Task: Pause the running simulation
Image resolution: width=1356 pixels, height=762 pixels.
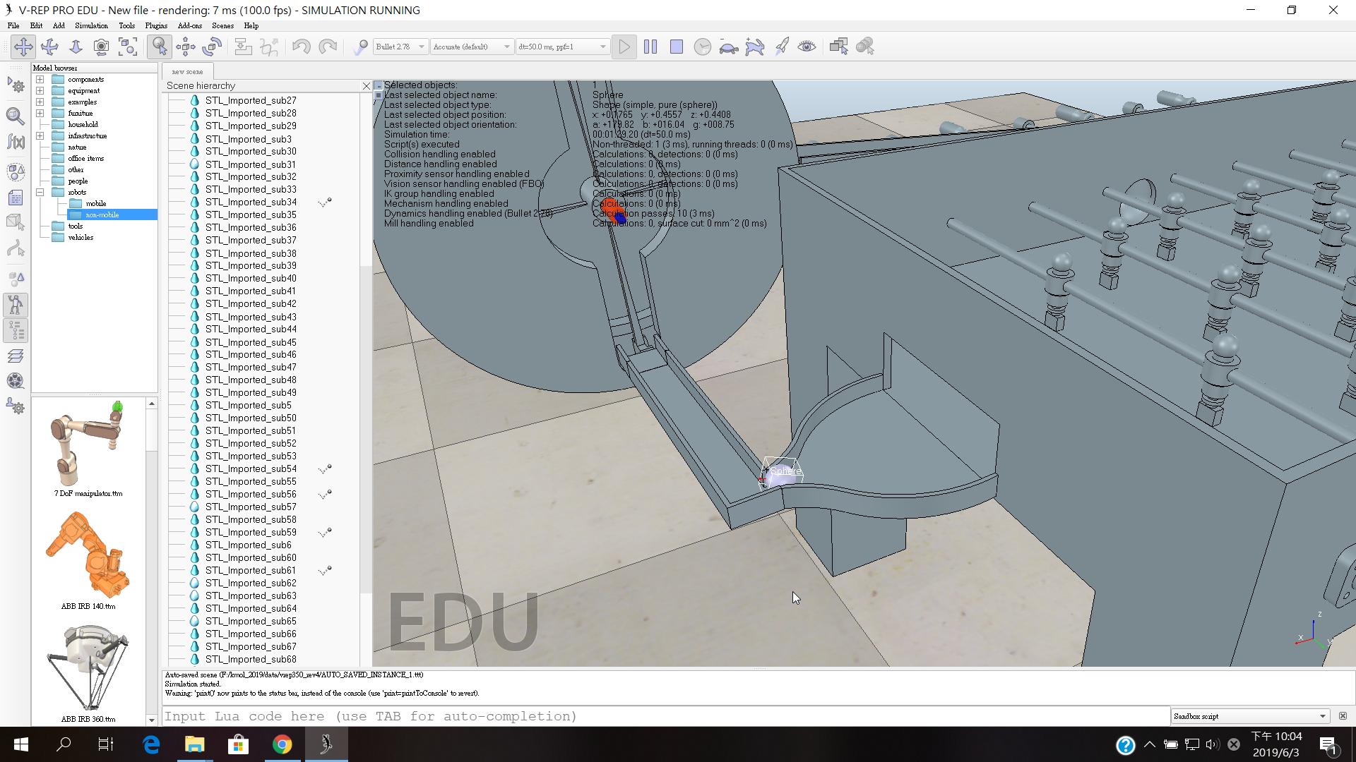Action: click(650, 47)
